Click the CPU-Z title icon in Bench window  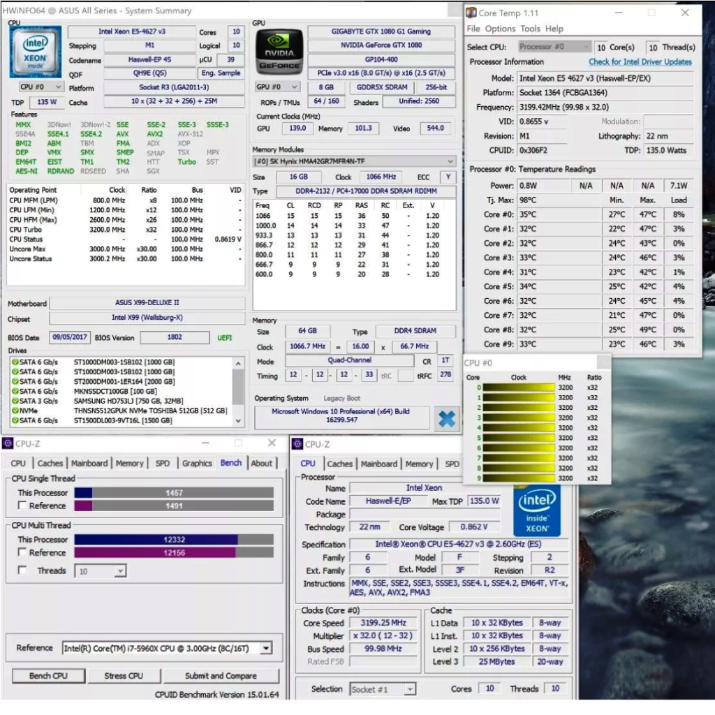8,443
